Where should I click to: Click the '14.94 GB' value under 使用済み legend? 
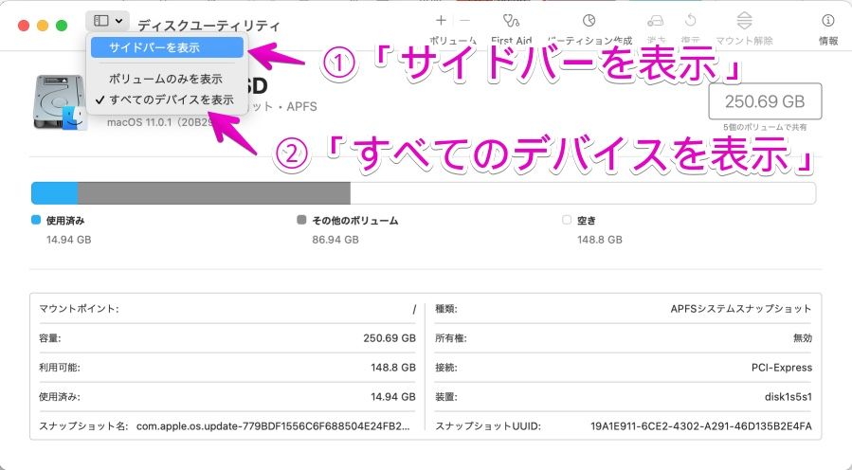point(68,240)
